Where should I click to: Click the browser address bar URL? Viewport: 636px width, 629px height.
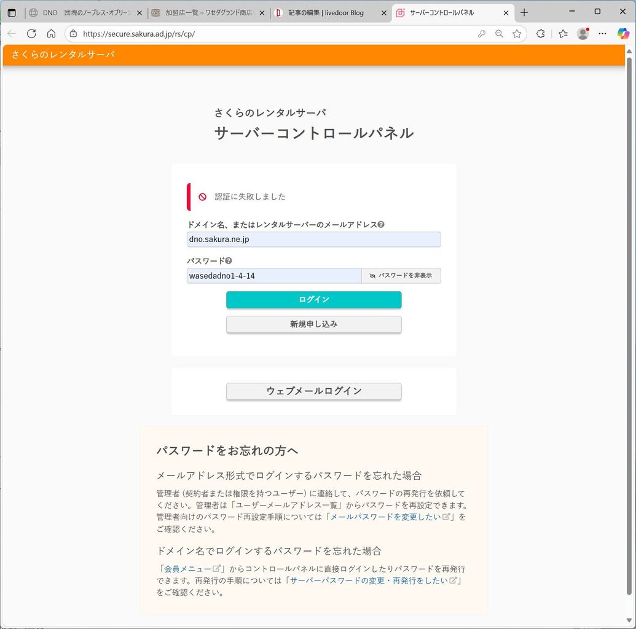[x=139, y=34]
